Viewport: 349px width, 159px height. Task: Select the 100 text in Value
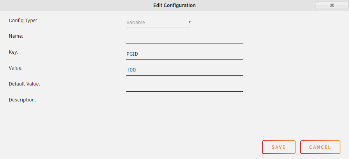pos(131,70)
